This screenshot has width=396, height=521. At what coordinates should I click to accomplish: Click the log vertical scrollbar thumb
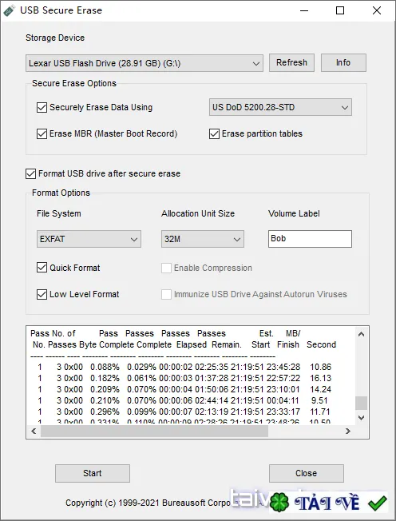361,403
